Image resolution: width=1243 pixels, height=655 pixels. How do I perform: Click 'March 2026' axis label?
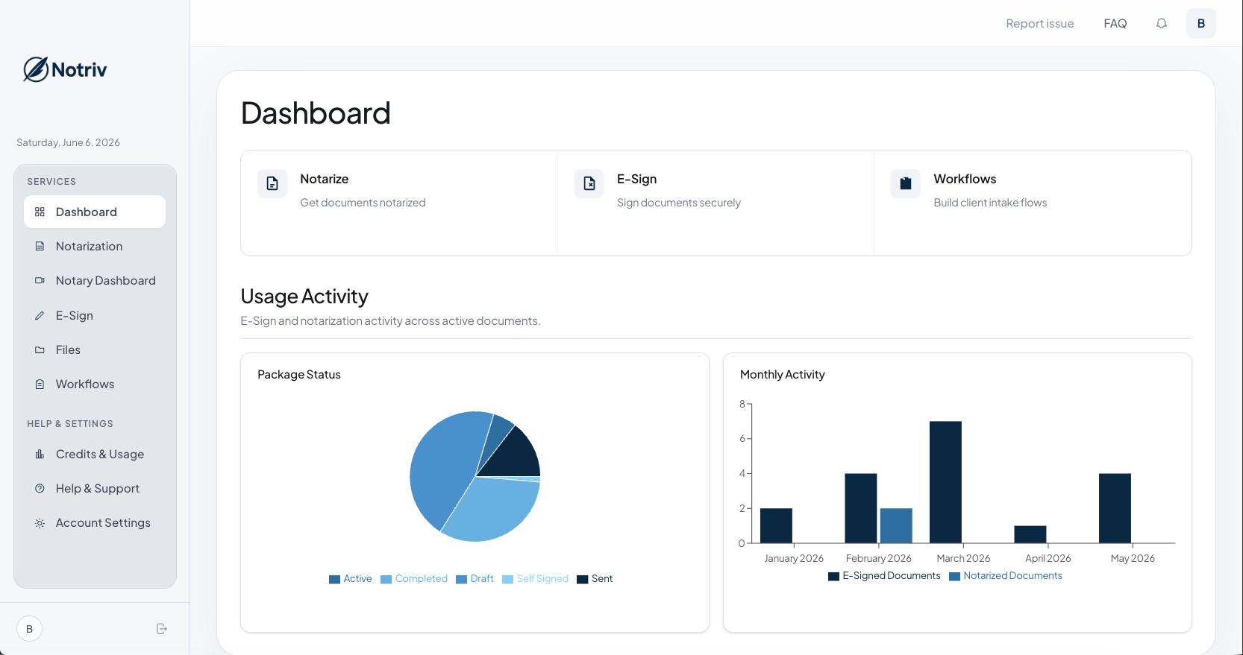(963, 558)
